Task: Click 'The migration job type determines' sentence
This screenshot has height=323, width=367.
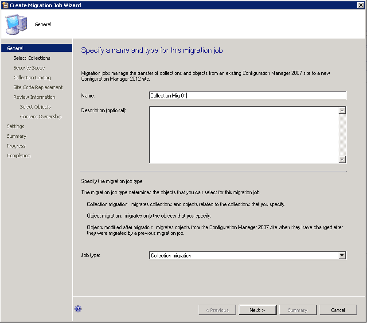Action: click(x=171, y=192)
